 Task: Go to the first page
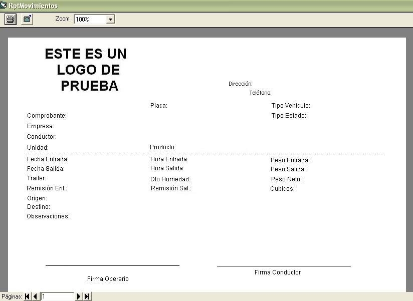pyautogui.click(x=27, y=296)
